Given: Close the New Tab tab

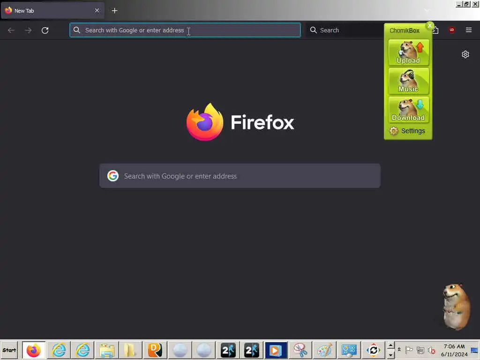Looking at the screenshot, I should click(97, 10).
